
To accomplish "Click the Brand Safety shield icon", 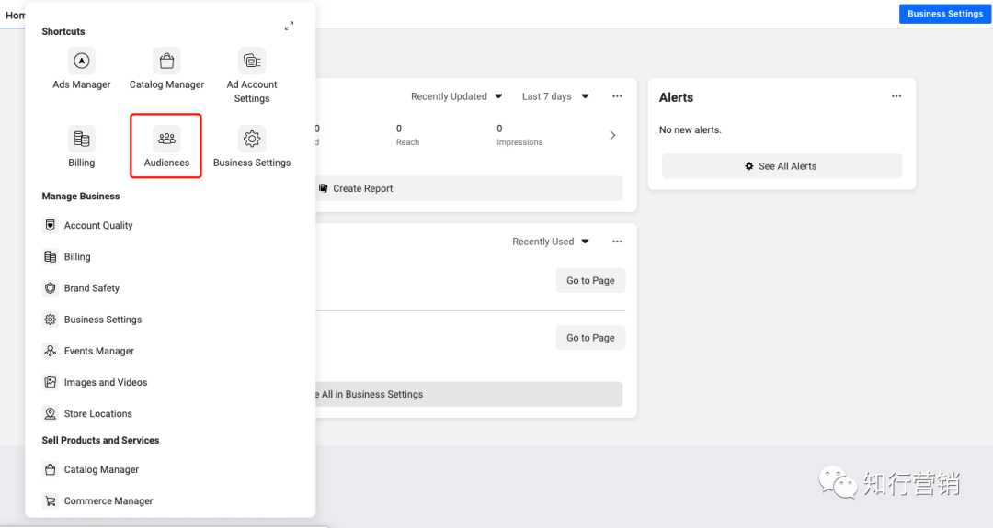I will pos(50,287).
